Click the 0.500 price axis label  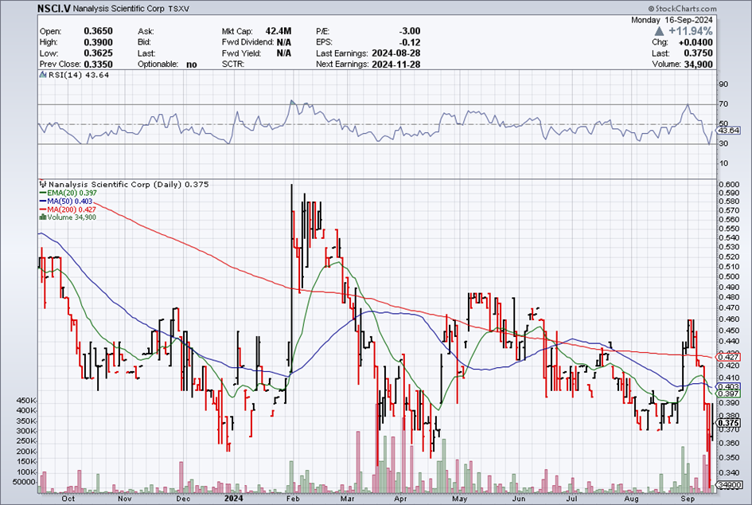(x=729, y=276)
